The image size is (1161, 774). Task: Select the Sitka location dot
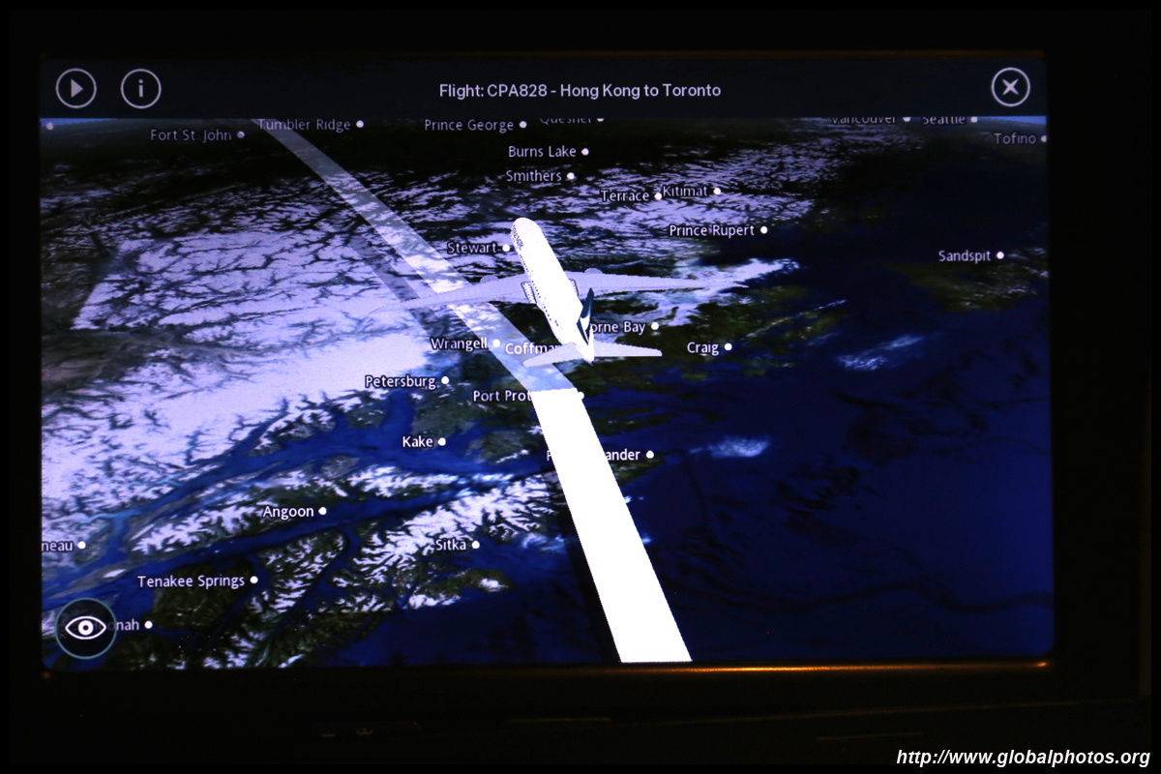tap(475, 545)
